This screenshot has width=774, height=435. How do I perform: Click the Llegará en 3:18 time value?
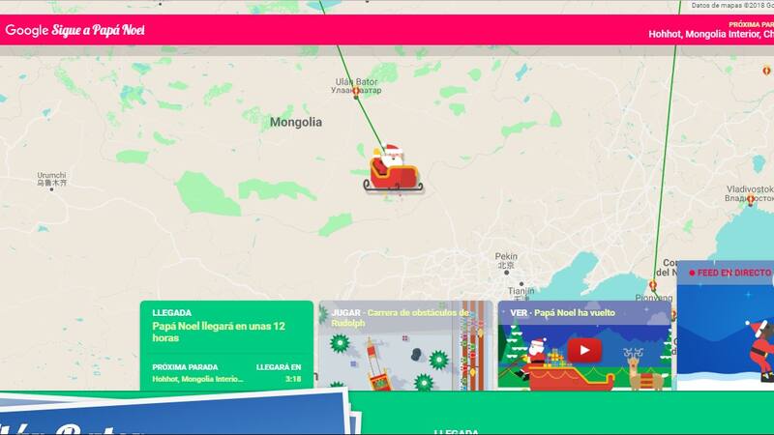click(x=292, y=379)
